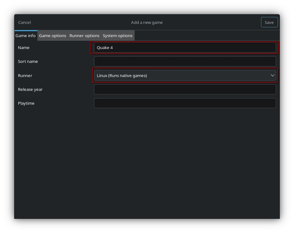Select the Name field label
Viewport: 294px width, 233px height.
tap(24, 47)
